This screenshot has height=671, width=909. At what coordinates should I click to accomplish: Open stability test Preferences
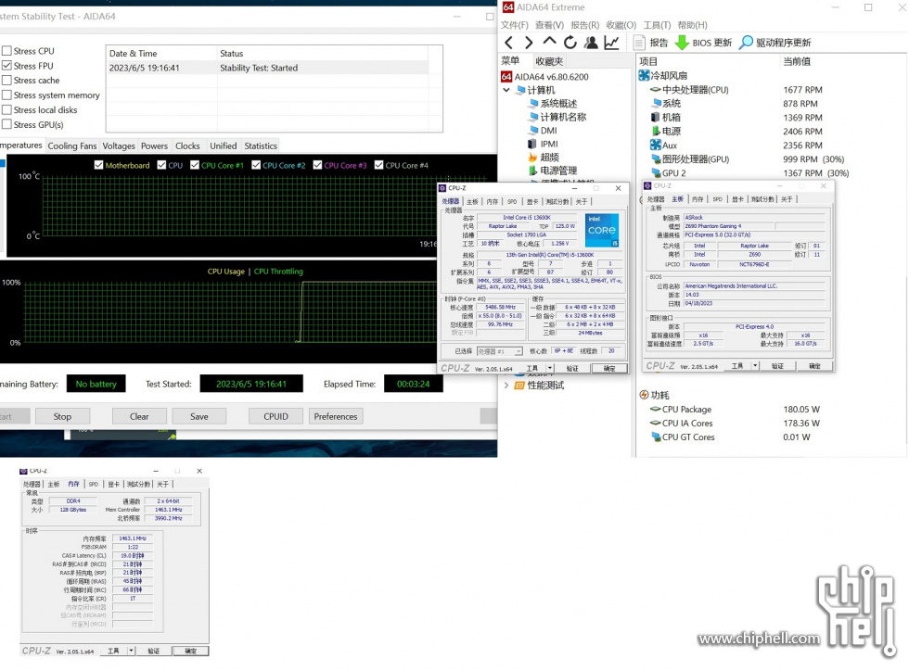pos(336,416)
